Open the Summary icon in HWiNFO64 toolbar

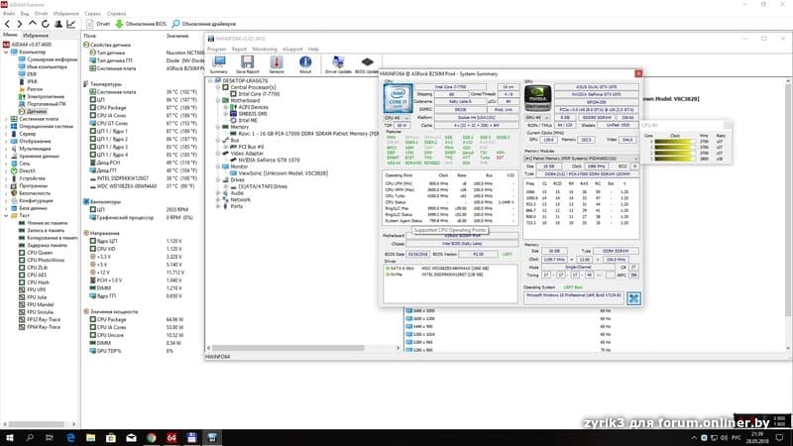[219, 62]
